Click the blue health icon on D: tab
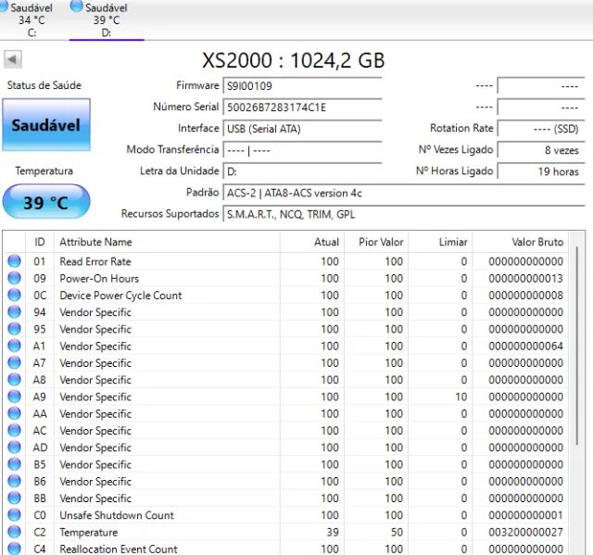The height and width of the screenshot is (555, 593). (76, 6)
